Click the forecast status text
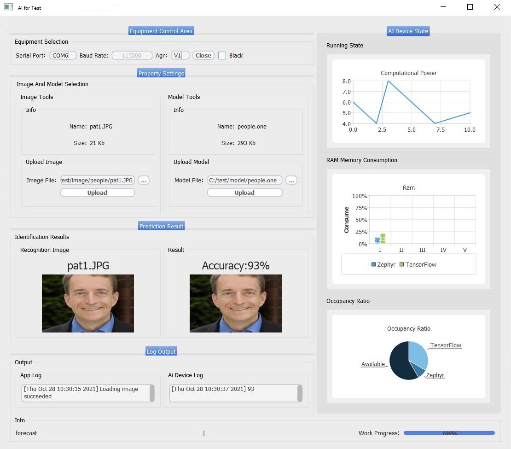The image size is (511, 449). [x=26, y=433]
